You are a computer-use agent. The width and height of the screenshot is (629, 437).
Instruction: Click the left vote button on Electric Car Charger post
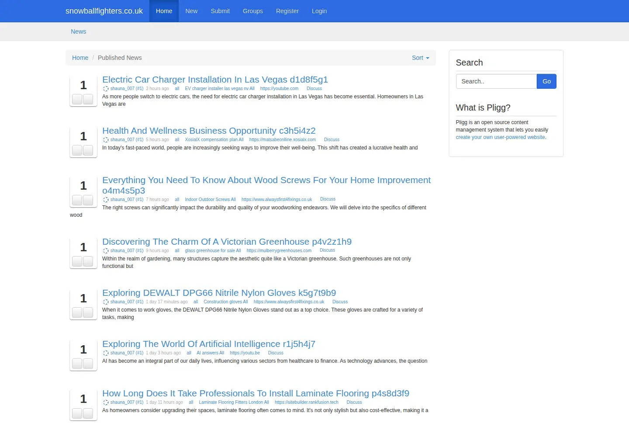pyautogui.click(x=77, y=99)
